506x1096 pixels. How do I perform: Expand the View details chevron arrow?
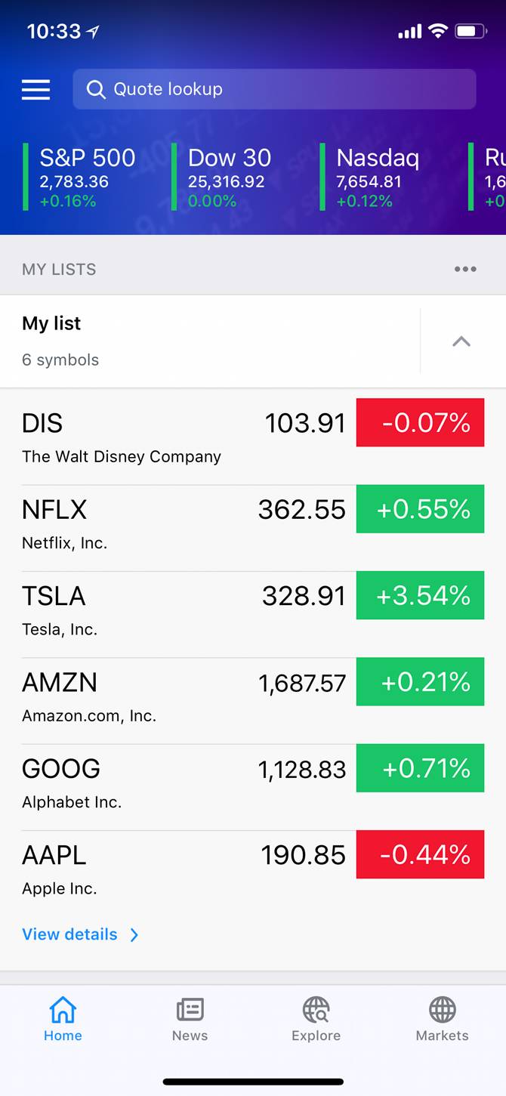coord(134,934)
